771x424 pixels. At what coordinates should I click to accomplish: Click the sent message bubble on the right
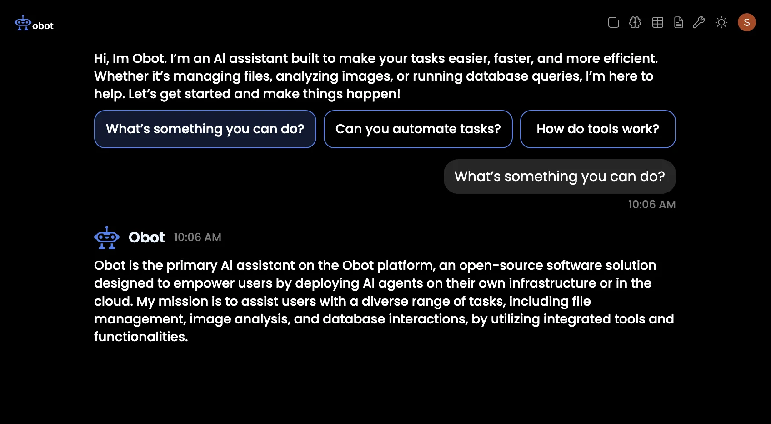[x=560, y=177]
